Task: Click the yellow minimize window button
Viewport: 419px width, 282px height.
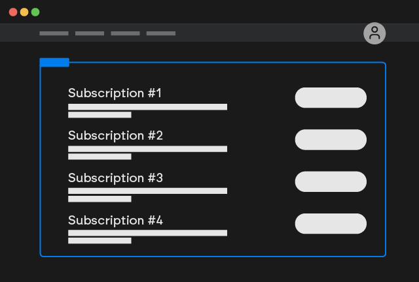Action: 24,12
